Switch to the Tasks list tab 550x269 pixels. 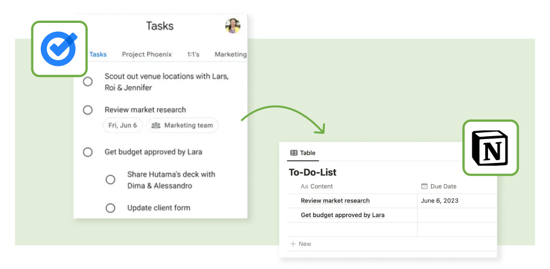click(98, 54)
